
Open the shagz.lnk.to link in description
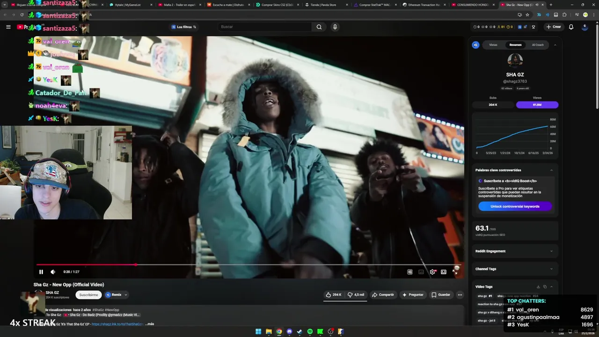coord(117,324)
